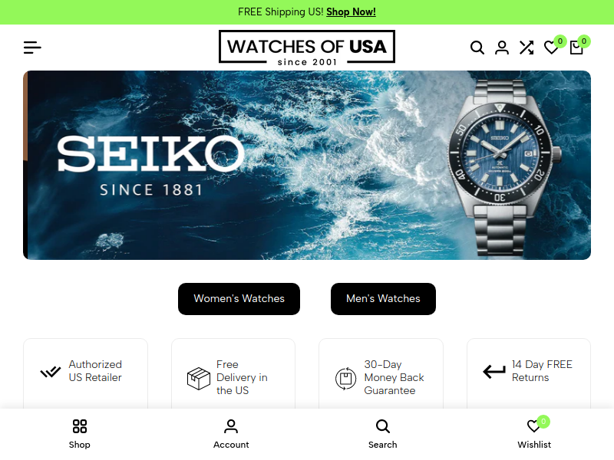The image size is (614, 460).
Task: Click the Shop grid icon in bottom bar
Action: coord(80,426)
